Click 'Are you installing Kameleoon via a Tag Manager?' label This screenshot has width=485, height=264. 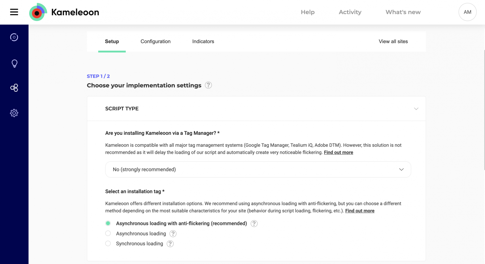162,133
